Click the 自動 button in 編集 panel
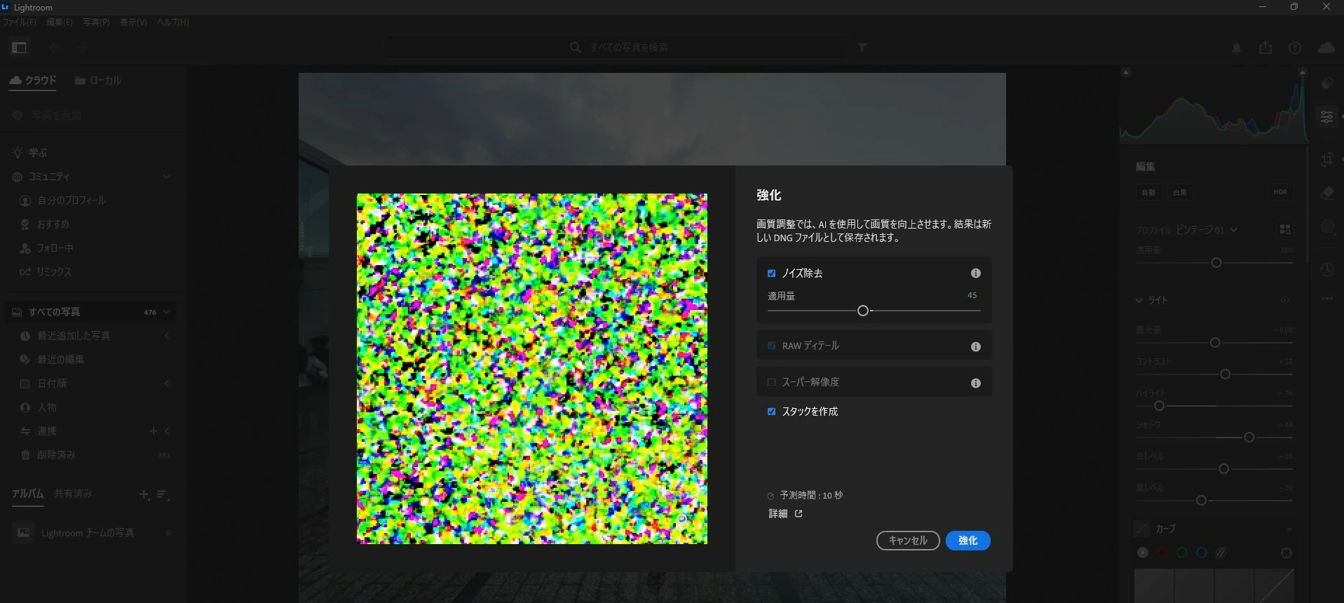This screenshot has height=603, width=1344. (1148, 192)
